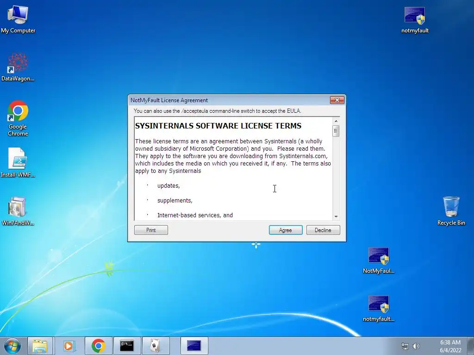This screenshot has width=474, height=355.
Task: Open Windows Explorer from taskbar
Action: (40, 346)
